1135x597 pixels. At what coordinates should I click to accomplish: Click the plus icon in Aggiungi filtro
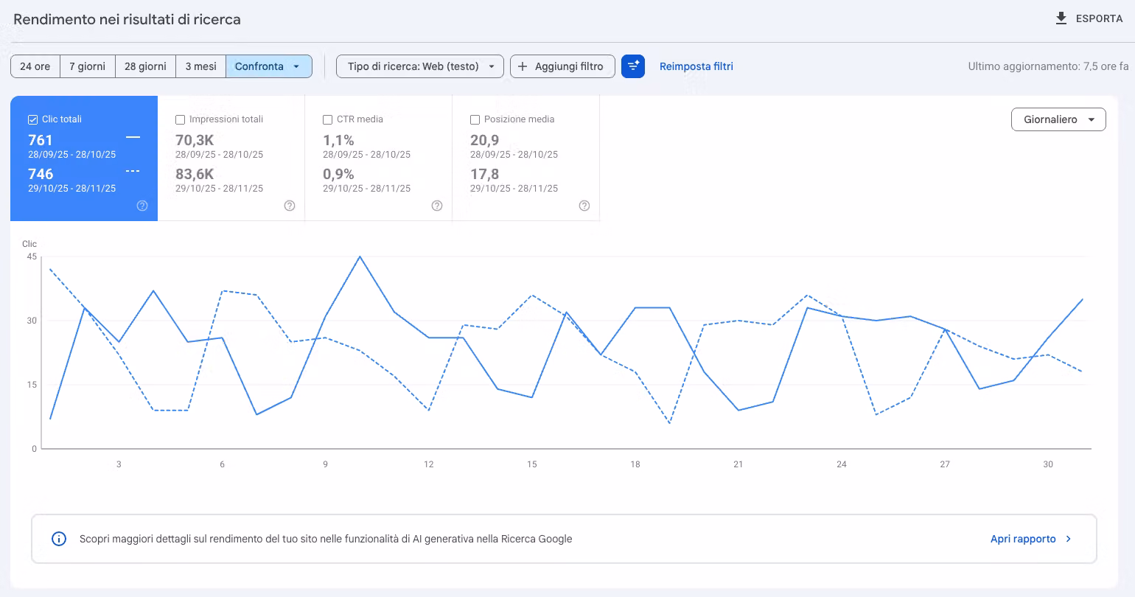click(523, 66)
